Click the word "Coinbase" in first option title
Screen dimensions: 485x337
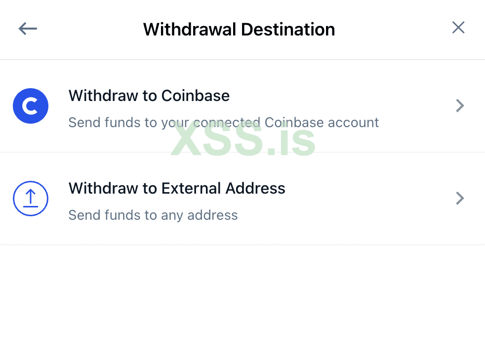(196, 96)
